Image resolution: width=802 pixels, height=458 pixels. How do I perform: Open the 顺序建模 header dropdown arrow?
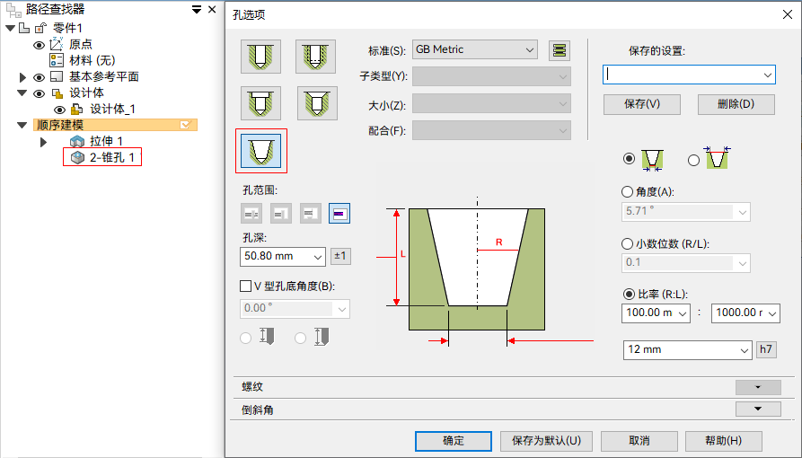point(185,125)
